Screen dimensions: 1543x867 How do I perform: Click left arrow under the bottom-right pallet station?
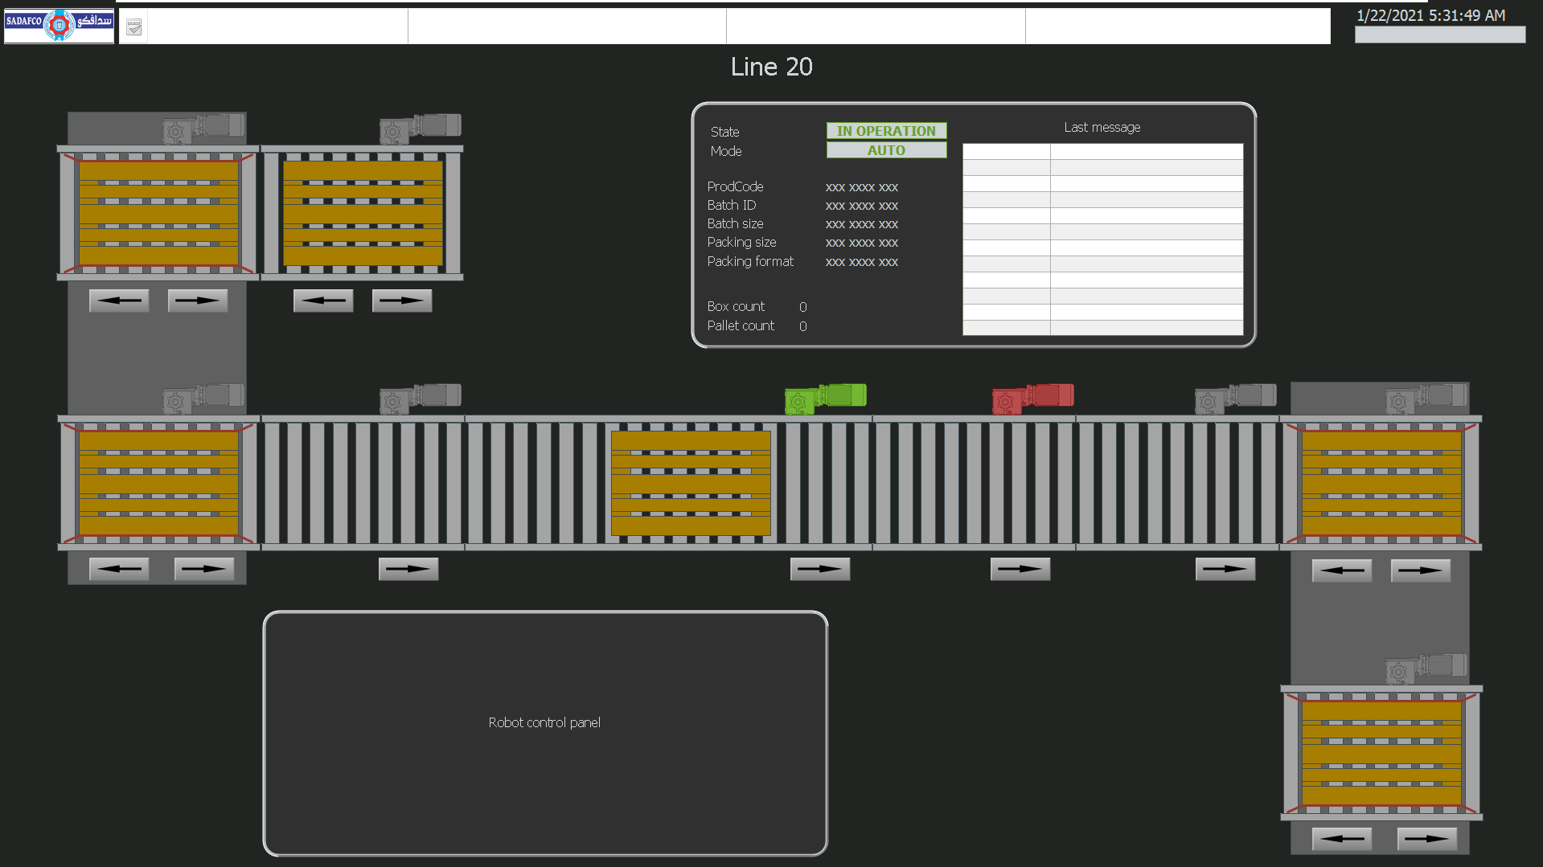coord(1342,839)
